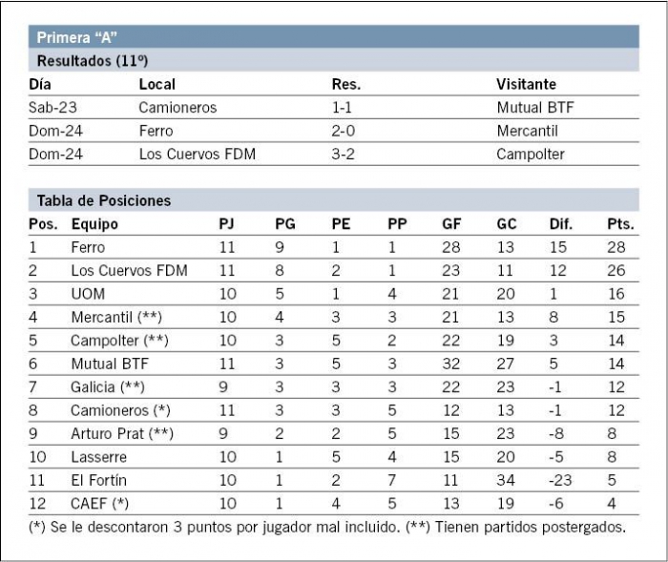The width and height of the screenshot is (668, 562).
Task: Select the Ferro row in standings
Action: [334, 247]
